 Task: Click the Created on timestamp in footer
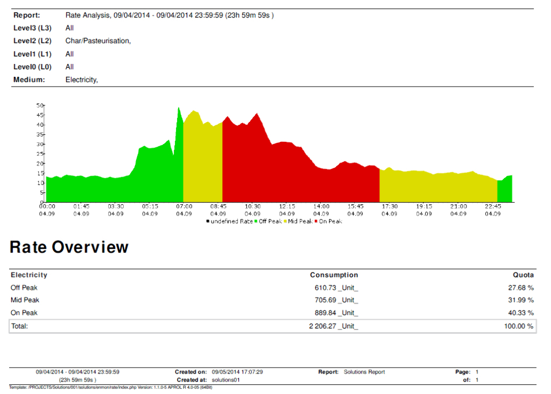point(237,372)
